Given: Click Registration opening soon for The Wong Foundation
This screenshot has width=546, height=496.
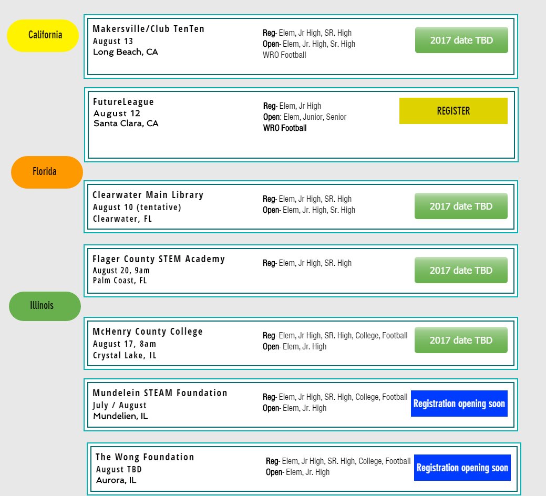Looking at the screenshot, I should click(x=462, y=468).
